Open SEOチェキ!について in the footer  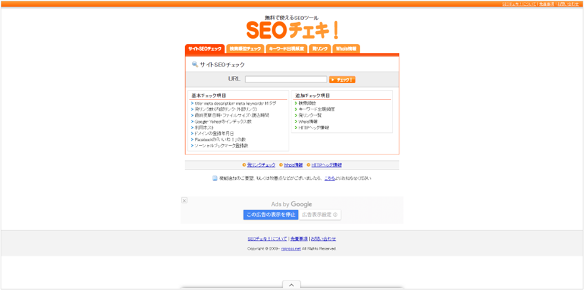tap(268, 239)
